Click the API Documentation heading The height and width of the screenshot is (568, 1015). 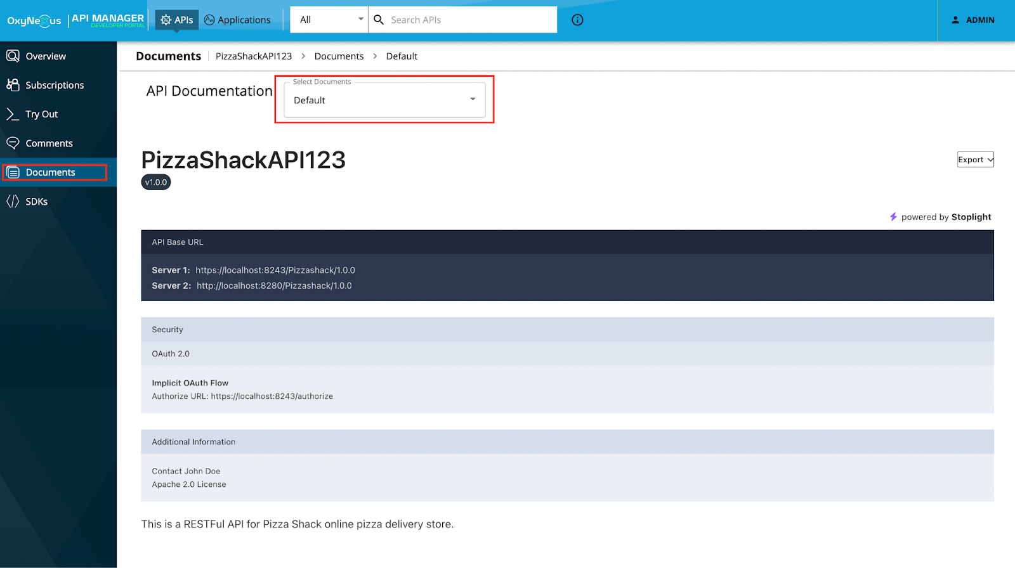(209, 91)
